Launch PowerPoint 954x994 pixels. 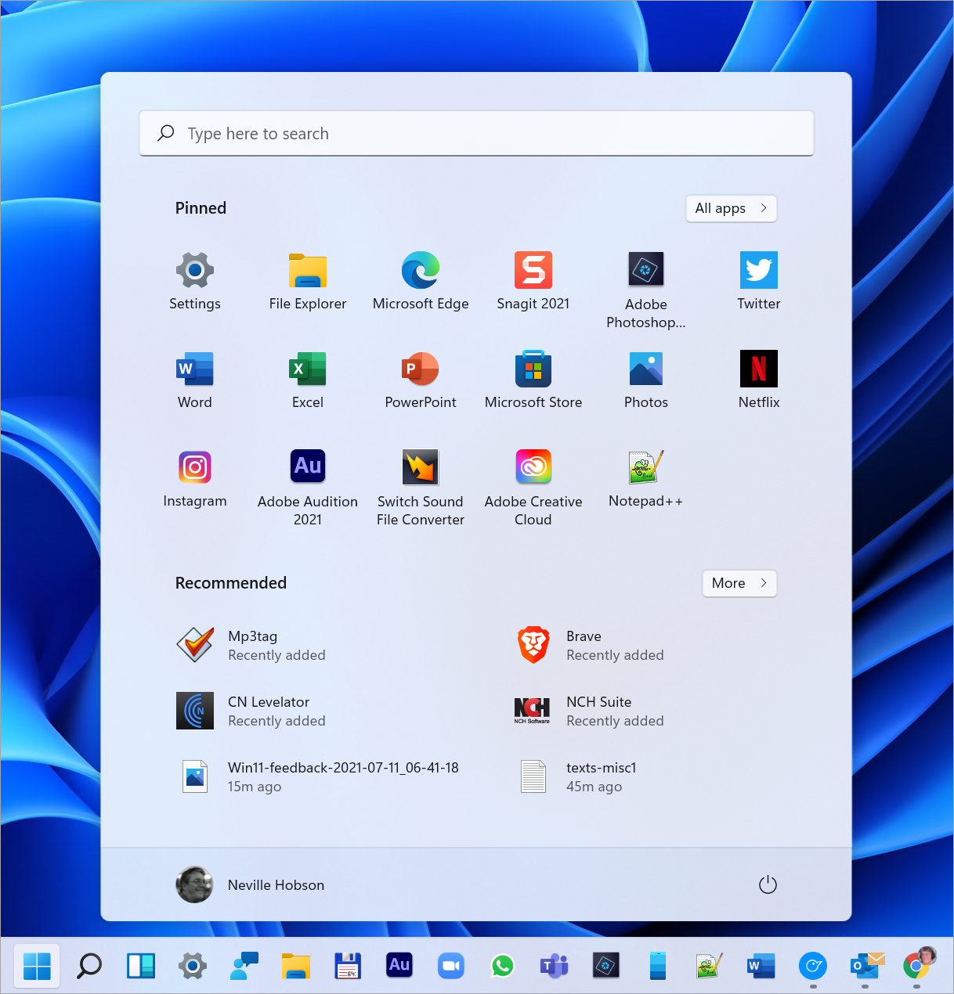[x=421, y=380]
